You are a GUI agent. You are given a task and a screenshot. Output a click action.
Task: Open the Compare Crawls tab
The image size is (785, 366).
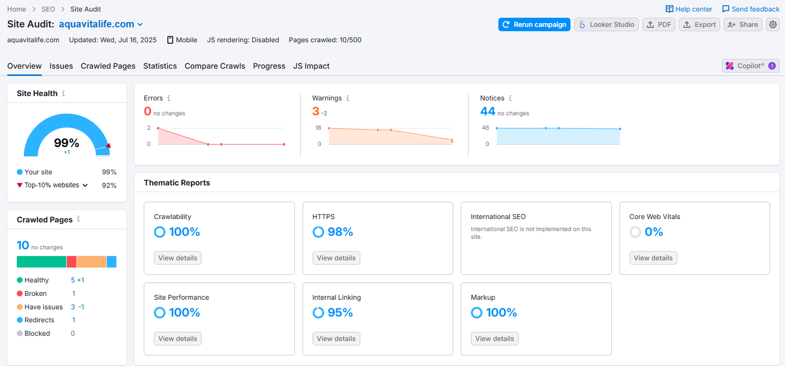point(215,66)
